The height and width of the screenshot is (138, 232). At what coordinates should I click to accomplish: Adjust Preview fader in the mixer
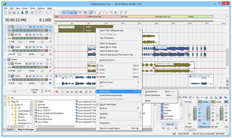(189, 115)
